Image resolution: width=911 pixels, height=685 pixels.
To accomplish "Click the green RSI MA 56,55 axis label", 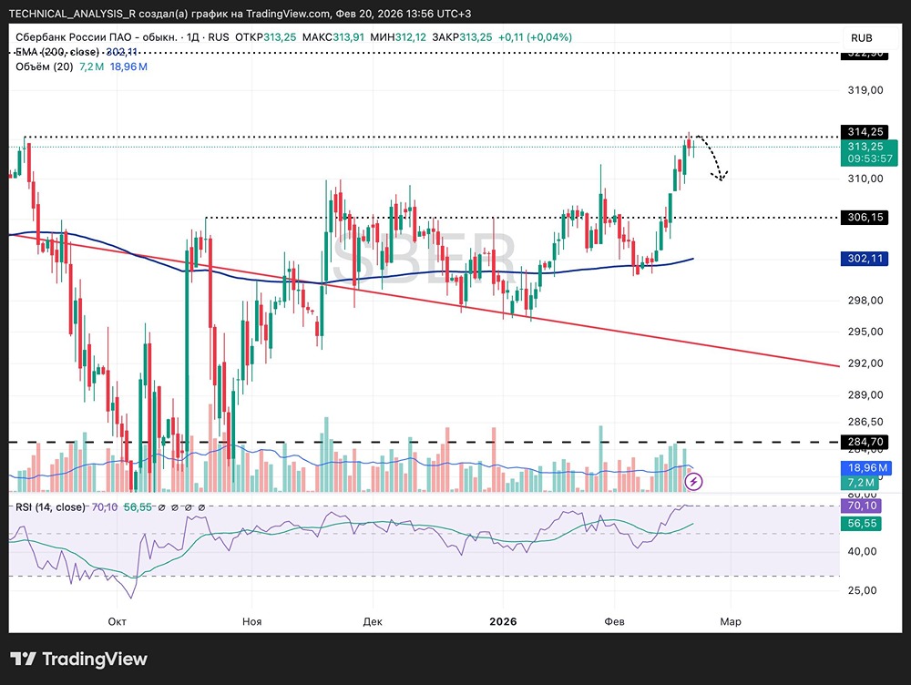I will pyautogui.click(x=861, y=524).
